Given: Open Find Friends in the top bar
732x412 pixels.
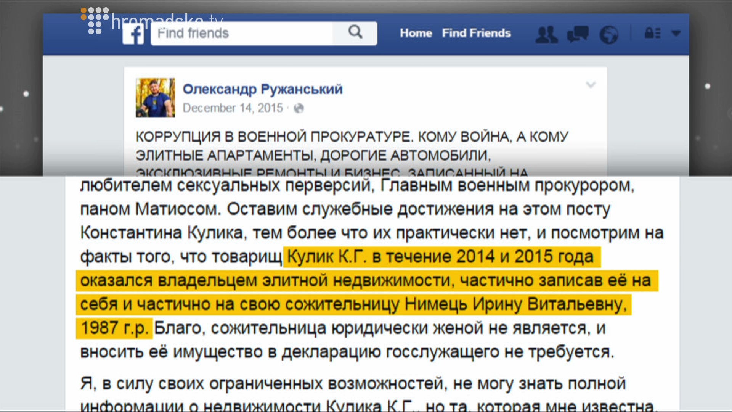Looking at the screenshot, I should point(476,33).
